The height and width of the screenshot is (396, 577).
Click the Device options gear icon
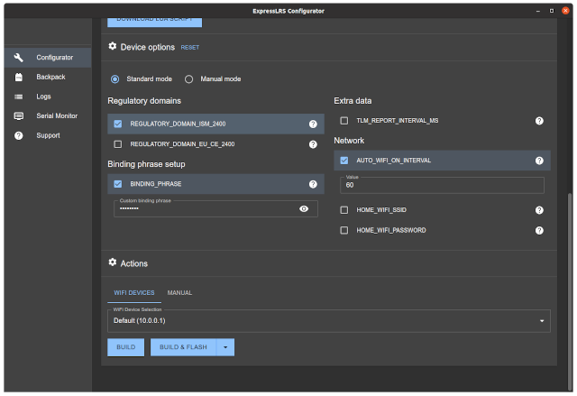coord(113,46)
